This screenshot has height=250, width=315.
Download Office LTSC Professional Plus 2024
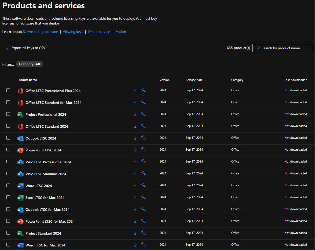[x=135, y=90]
